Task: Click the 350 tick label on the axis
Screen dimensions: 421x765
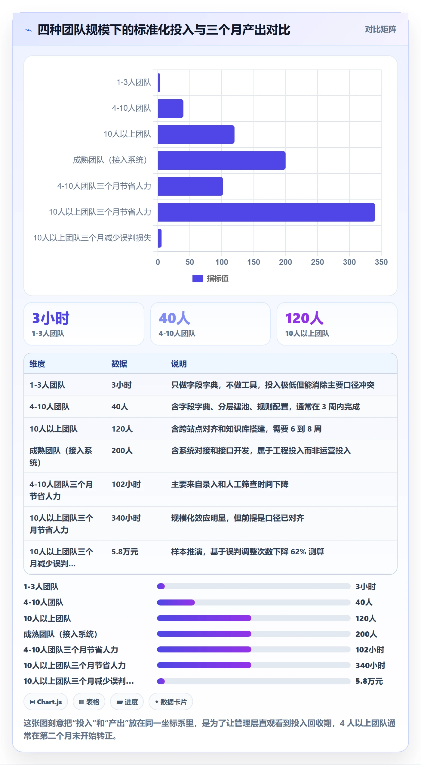Action: tap(381, 262)
